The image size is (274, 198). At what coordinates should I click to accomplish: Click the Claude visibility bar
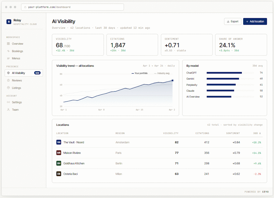[220, 91]
